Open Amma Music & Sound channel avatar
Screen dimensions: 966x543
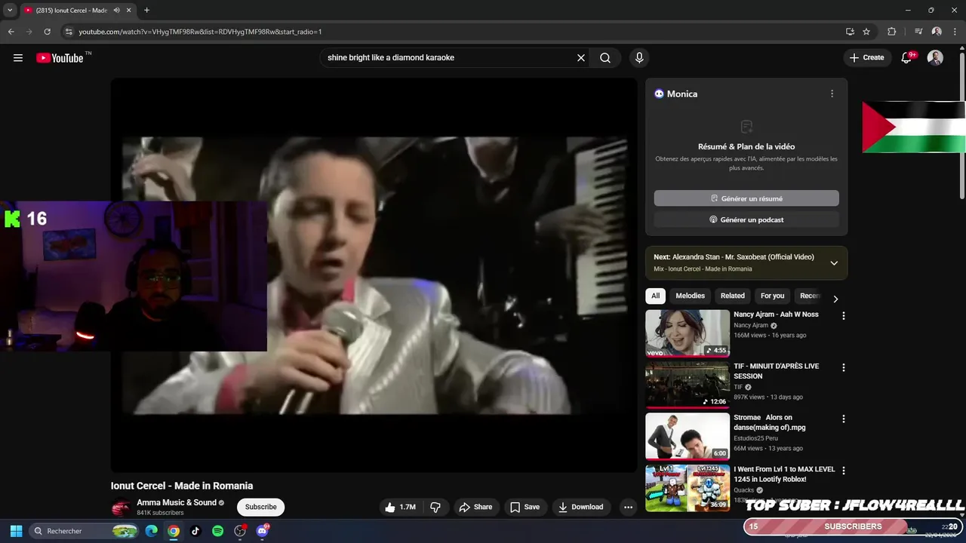coord(121,508)
